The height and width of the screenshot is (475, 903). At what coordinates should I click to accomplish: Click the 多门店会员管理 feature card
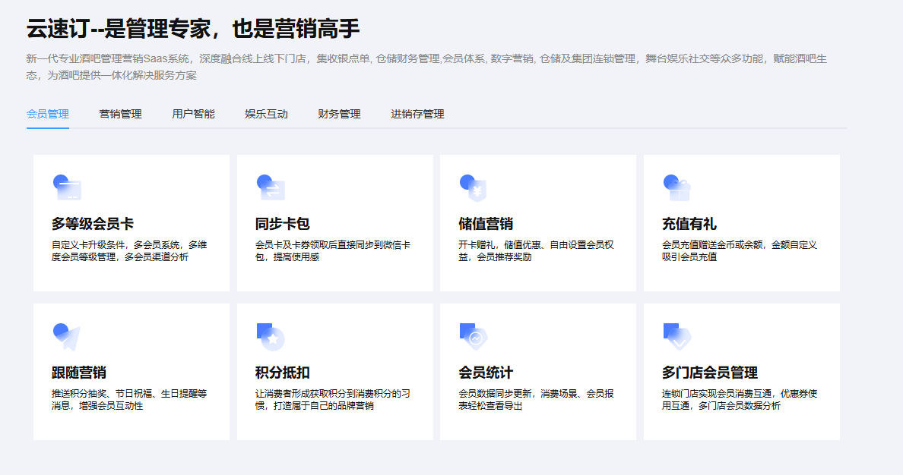[x=741, y=372]
